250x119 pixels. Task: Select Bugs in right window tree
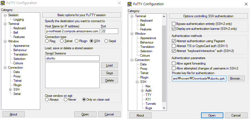(149, 108)
